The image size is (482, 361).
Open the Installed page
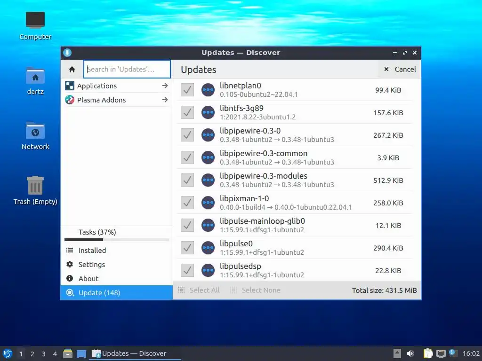pos(117,251)
